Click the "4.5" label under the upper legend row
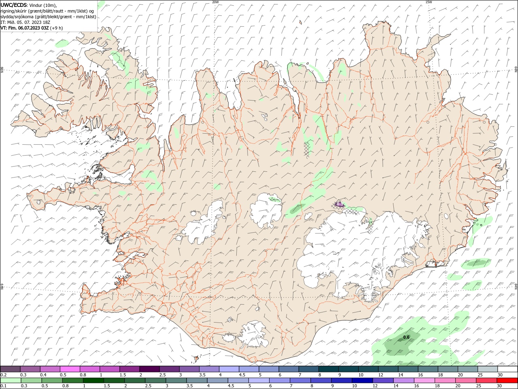Viewport: 518px width, 389px height. coord(242,375)
